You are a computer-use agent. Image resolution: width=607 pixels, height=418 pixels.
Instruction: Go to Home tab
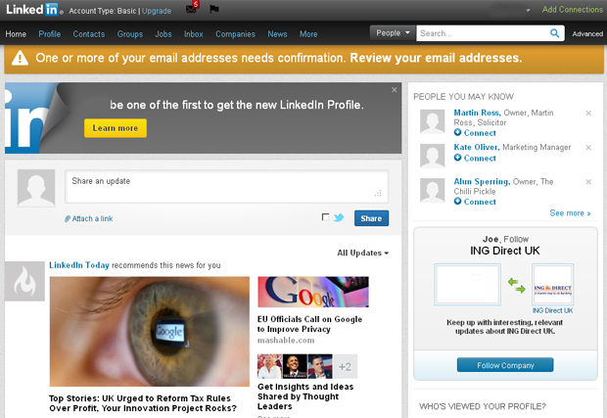(16, 34)
